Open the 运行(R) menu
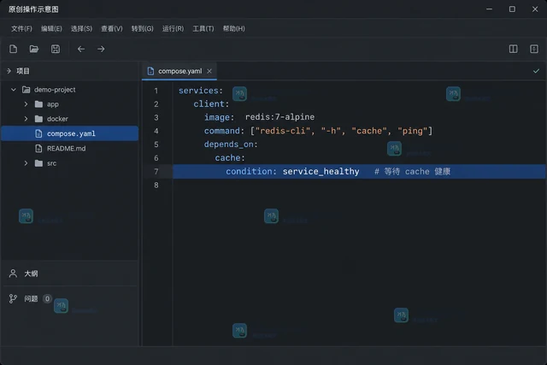 point(173,28)
